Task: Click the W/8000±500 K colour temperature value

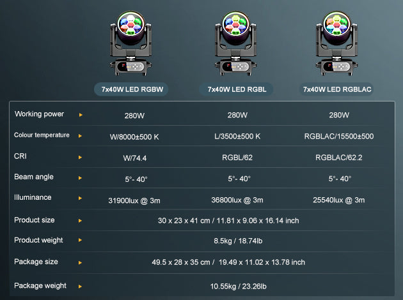Action: click(135, 136)
